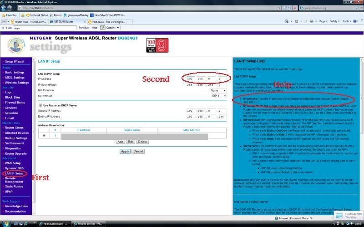Click the Windows Start orb

point(6,223)
